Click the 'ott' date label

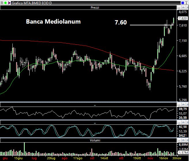121,158
